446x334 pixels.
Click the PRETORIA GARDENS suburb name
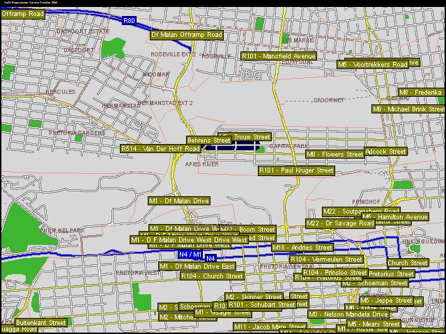77,133
